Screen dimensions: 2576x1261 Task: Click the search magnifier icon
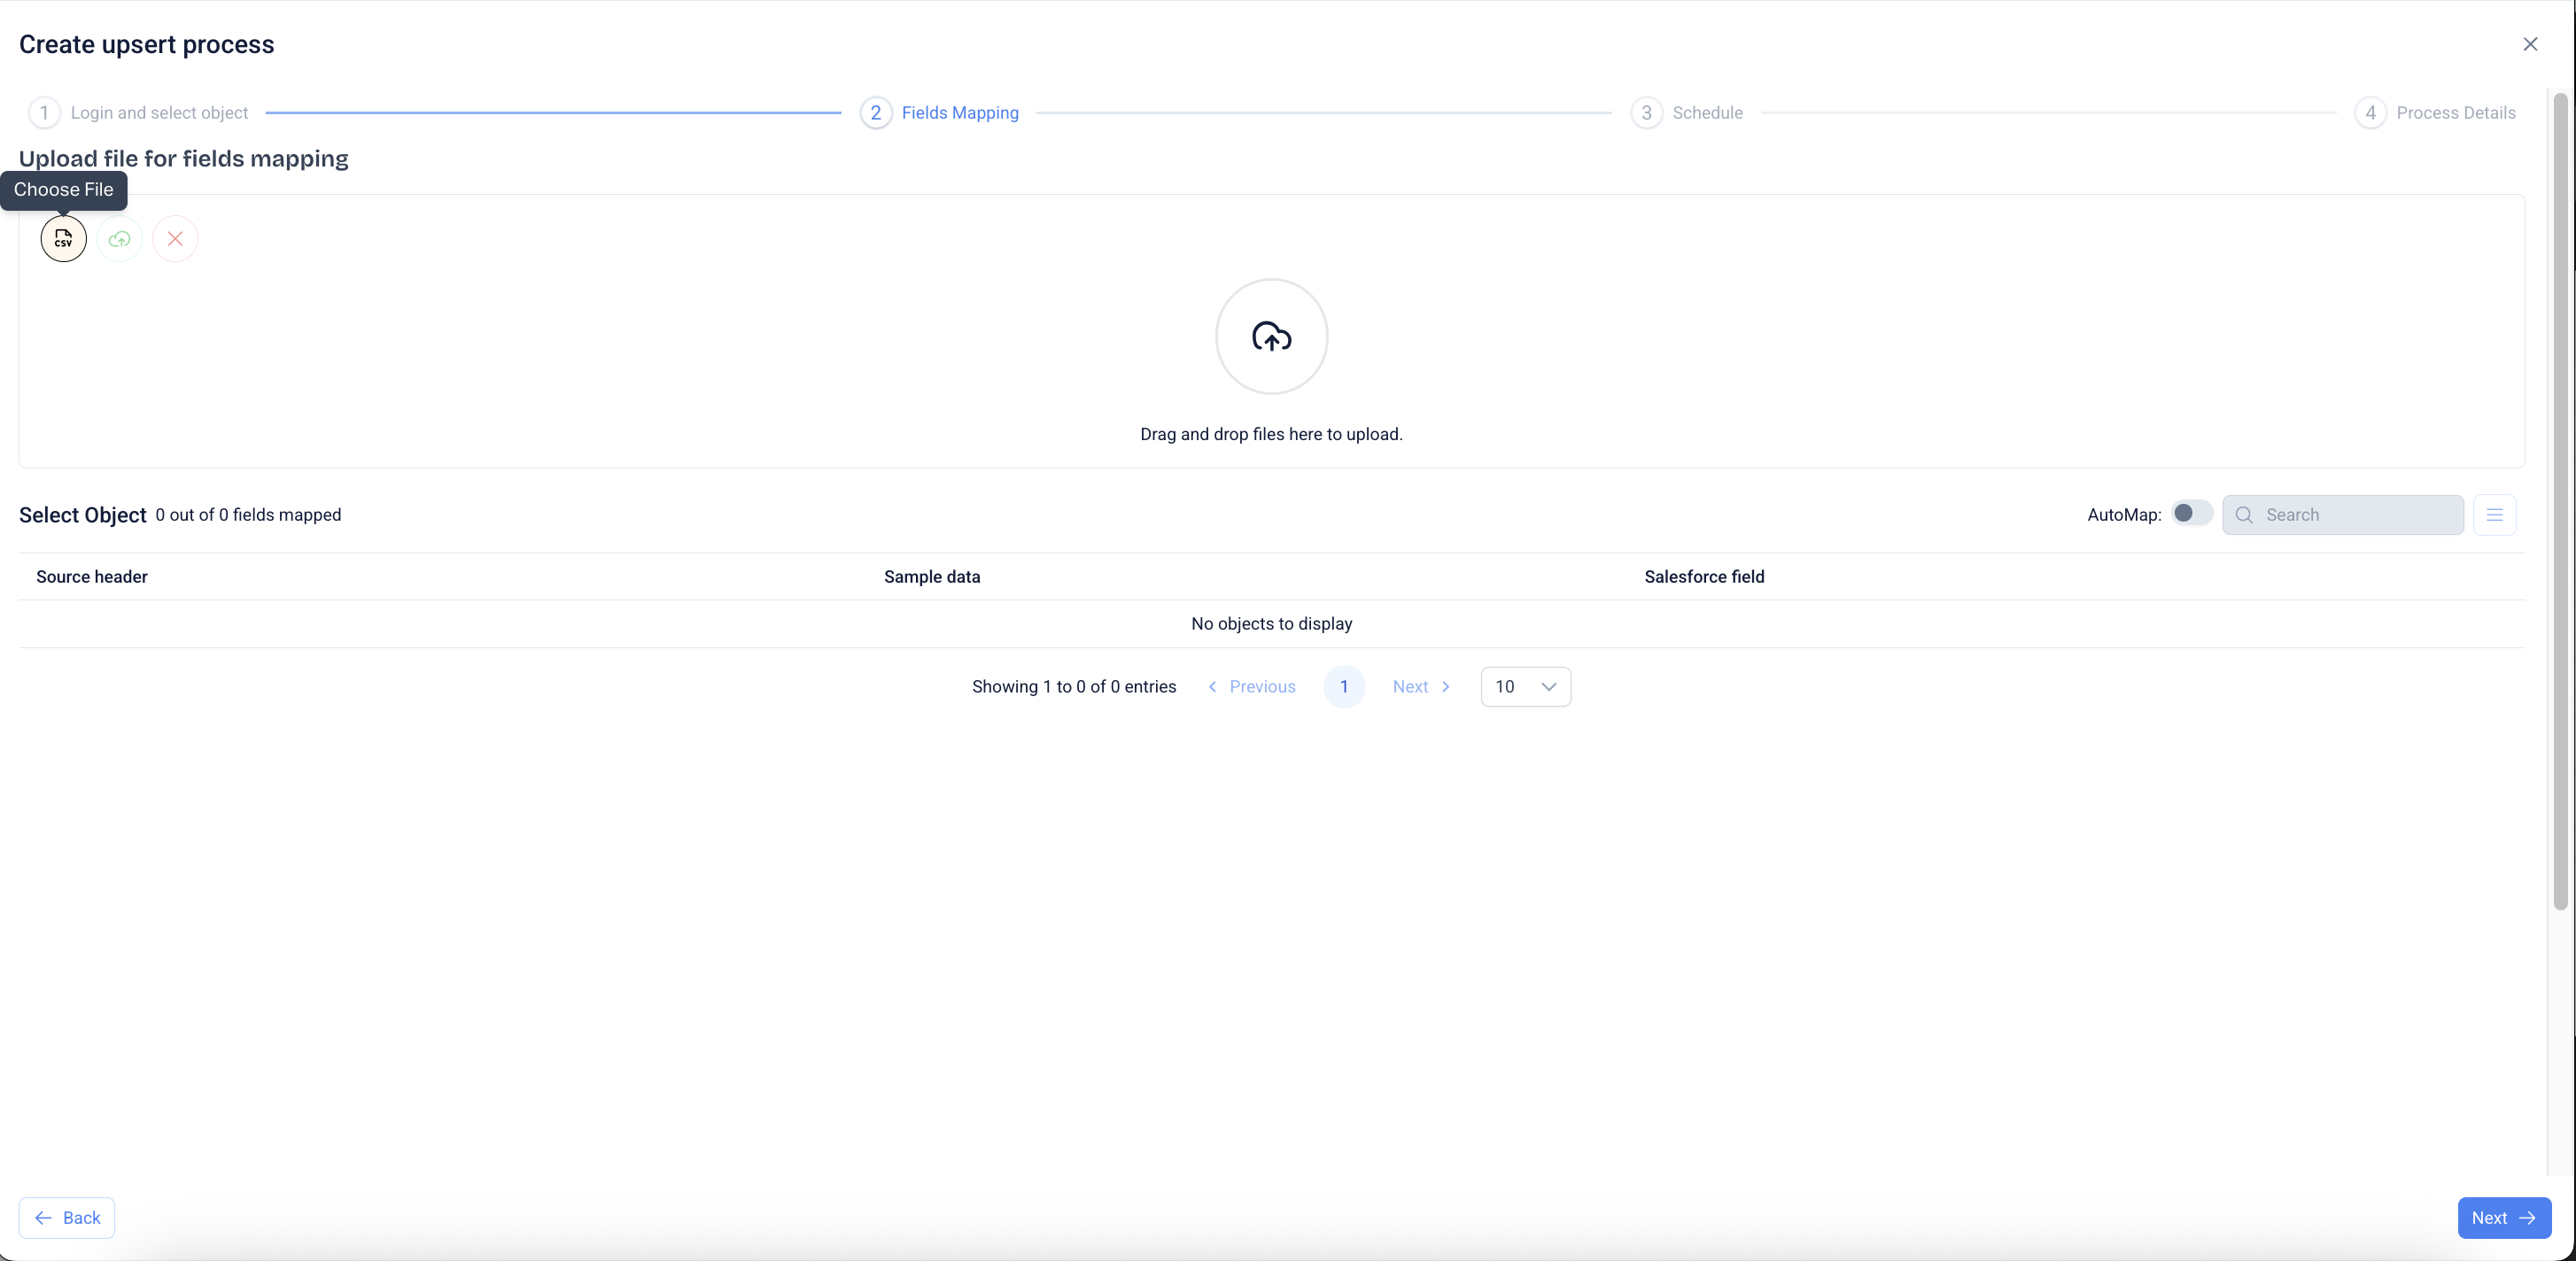tap(2244, 515)
